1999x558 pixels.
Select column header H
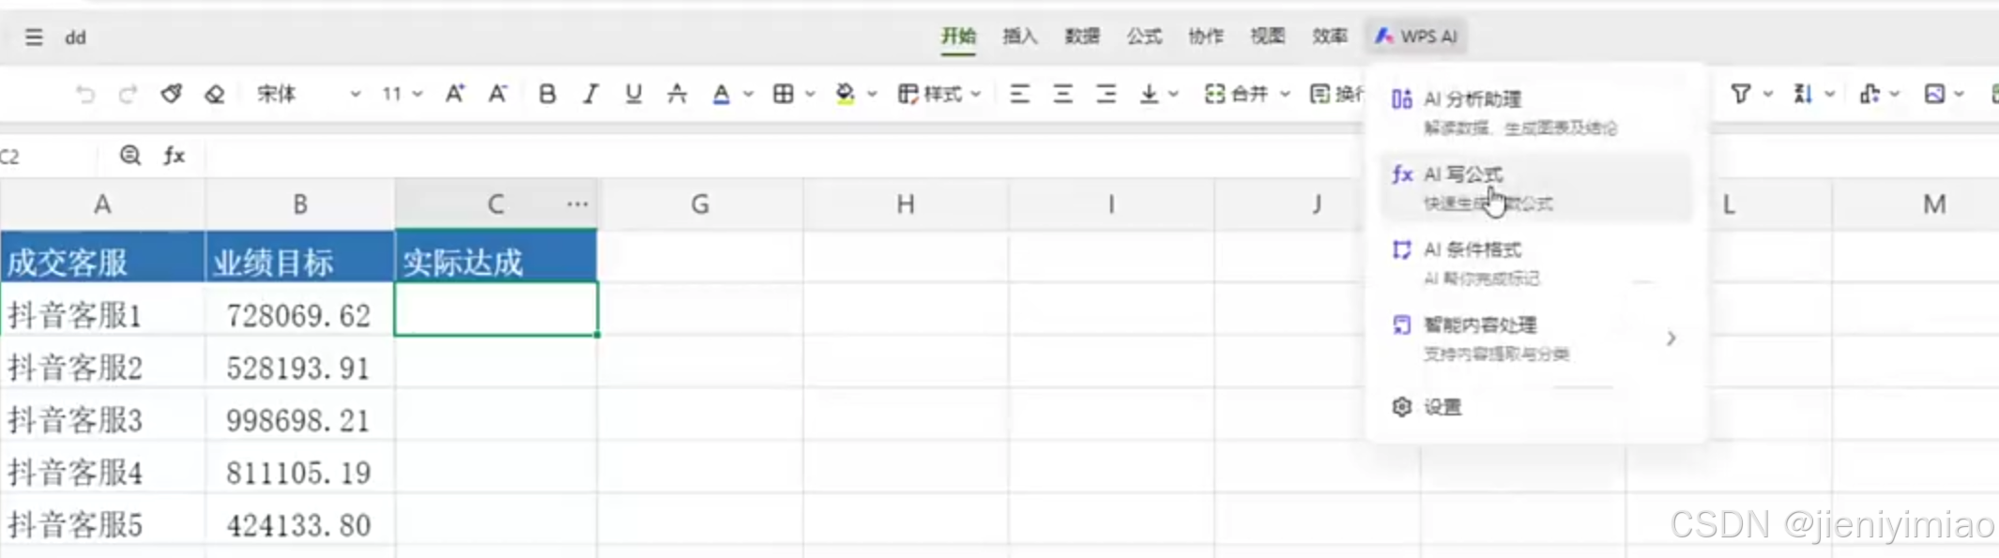[906, 204]
